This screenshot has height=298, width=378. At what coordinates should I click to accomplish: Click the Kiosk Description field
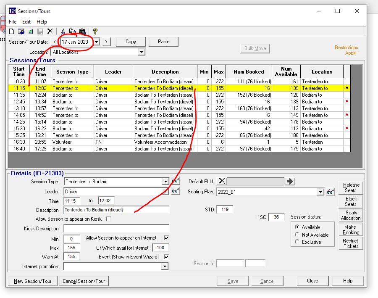pos(116,228)
